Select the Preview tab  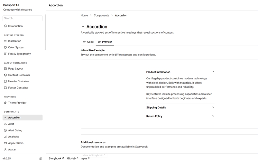[105, 42]
